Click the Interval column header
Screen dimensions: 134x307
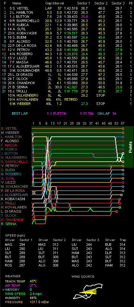(58, 3)
